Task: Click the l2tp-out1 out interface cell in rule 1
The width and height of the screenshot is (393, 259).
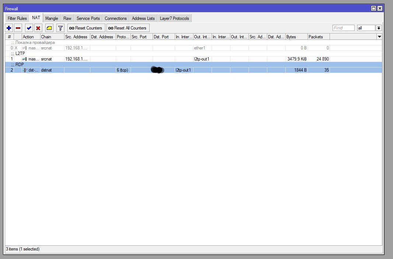Action: 202,59
